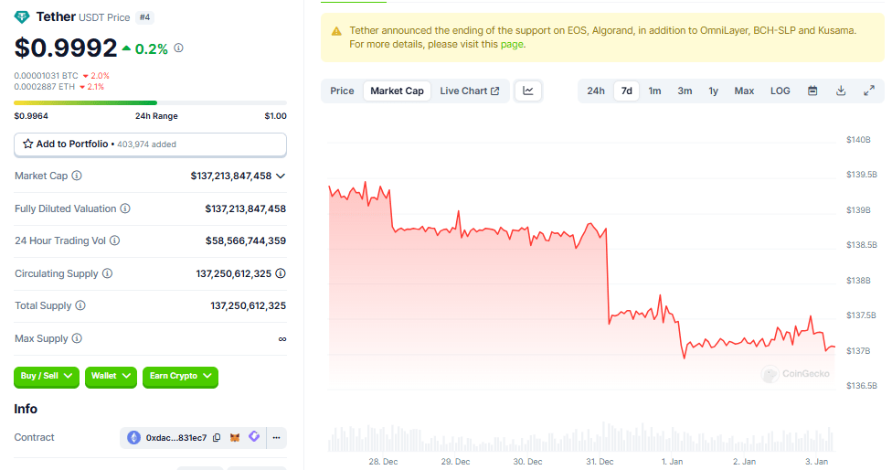Screen dimensions: 892x470
Task: Show Circulating Supply label info icon
Action: coord(108,273)
